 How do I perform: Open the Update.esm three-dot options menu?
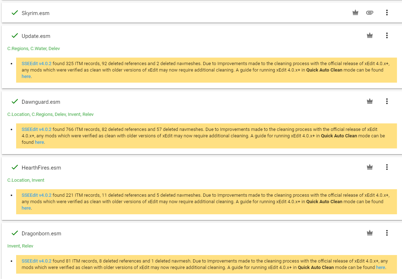(x=387, y=35)
